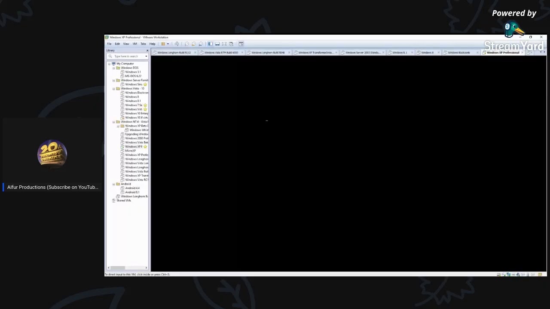Collapse the My Computer tree node
This screenshot has width=550, height=309.
tap(109, 64)
